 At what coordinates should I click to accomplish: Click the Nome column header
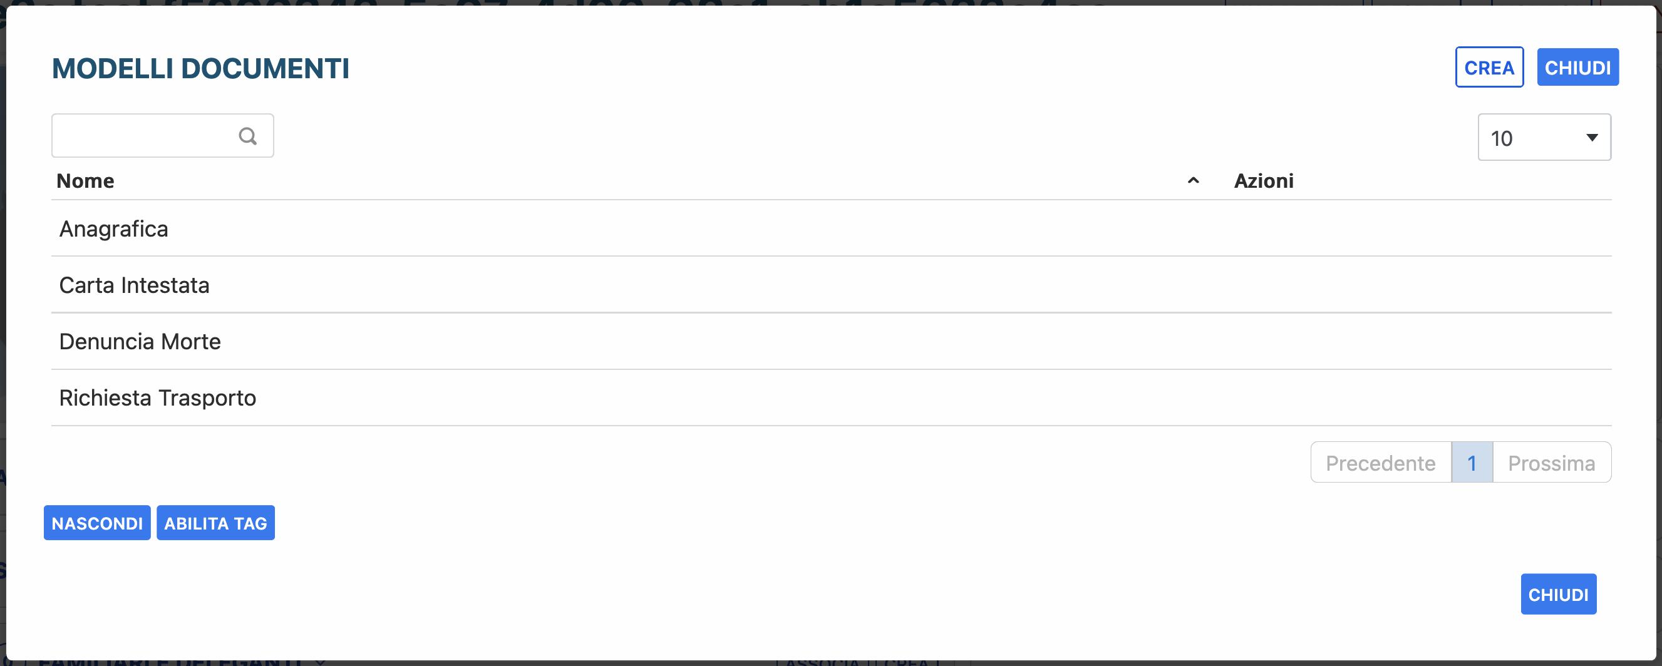(x=85, y=180)
